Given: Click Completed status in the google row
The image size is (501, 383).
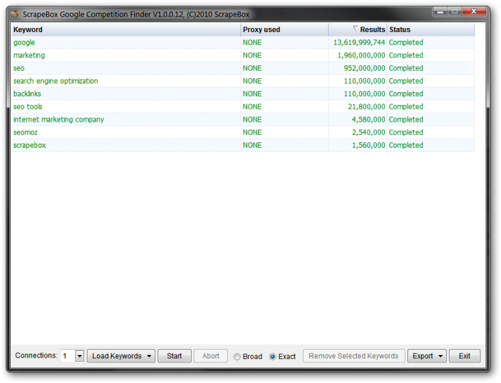Looking at the screenshot, I should pos(405,43).
